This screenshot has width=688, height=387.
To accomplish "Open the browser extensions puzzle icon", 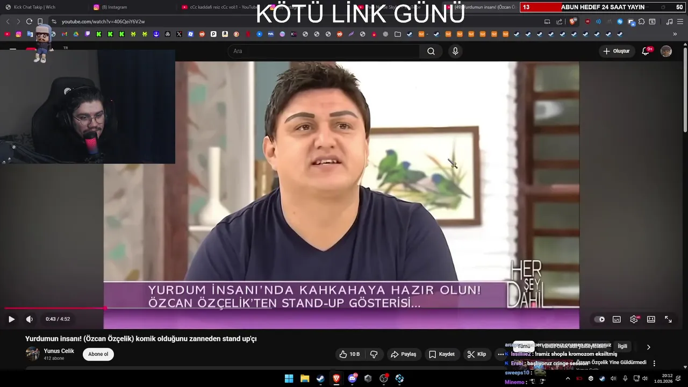I will click(x=641, y=21).
